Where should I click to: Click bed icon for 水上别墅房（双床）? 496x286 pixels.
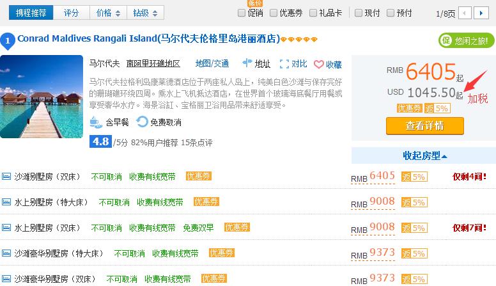(x=6, y=228)
